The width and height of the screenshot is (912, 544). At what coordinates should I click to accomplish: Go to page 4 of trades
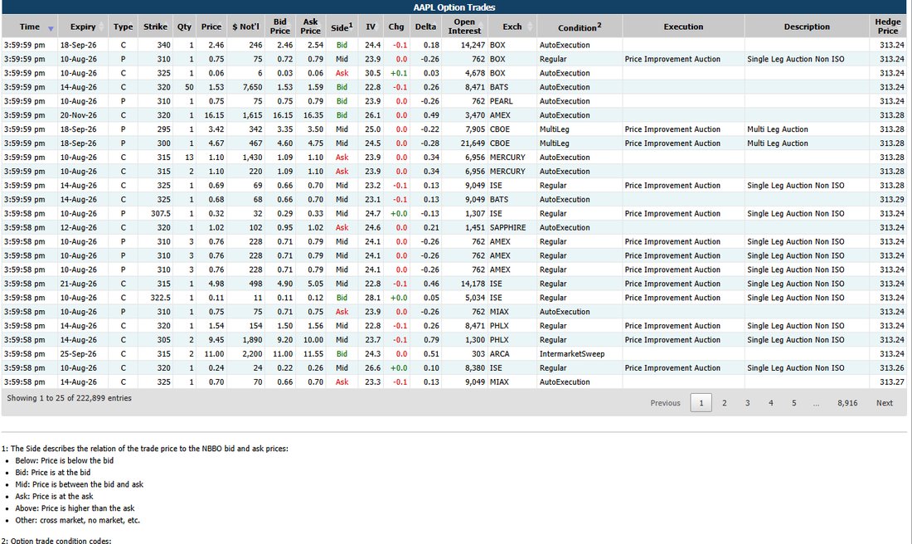(x=771, y=403)
